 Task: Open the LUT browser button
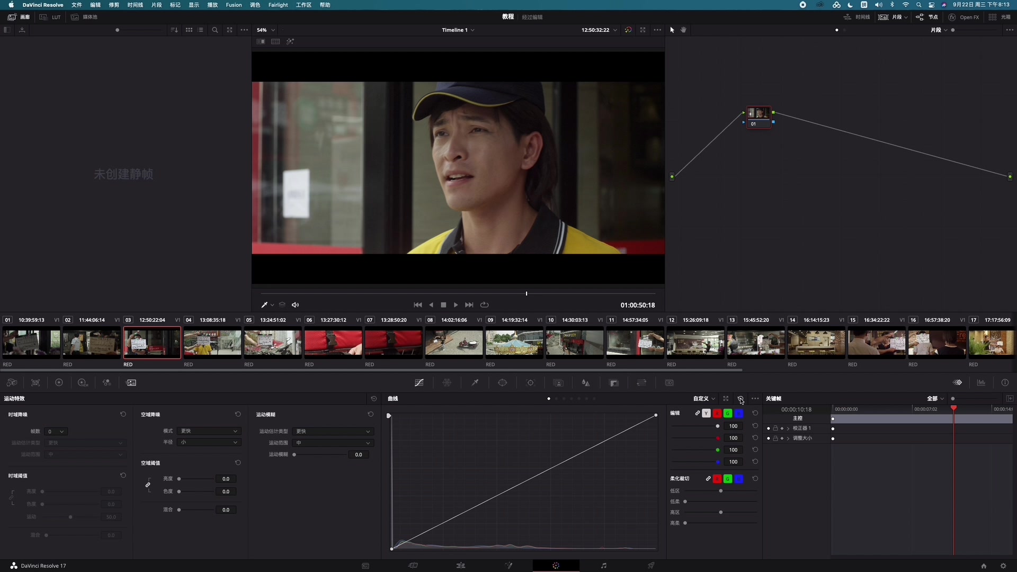click(x=50, y=17)
